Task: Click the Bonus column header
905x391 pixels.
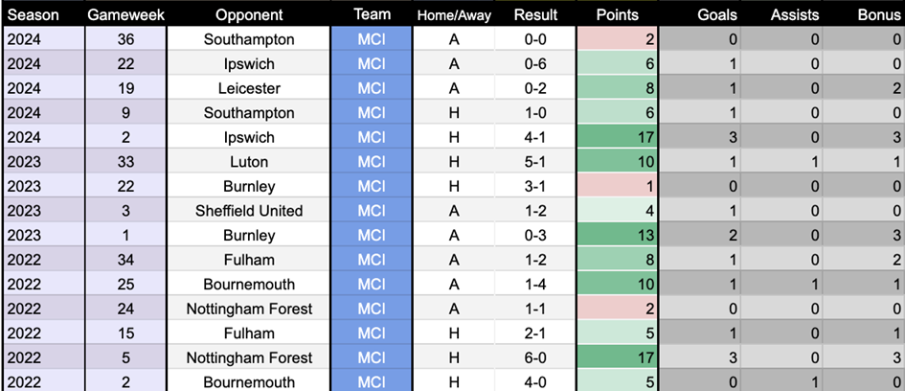Action: click(x=878, y=15)
